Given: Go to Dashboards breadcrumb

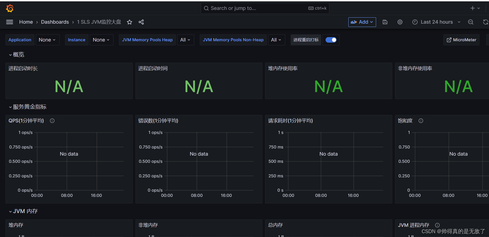Looking at the screenshot, I should (55, 22).
